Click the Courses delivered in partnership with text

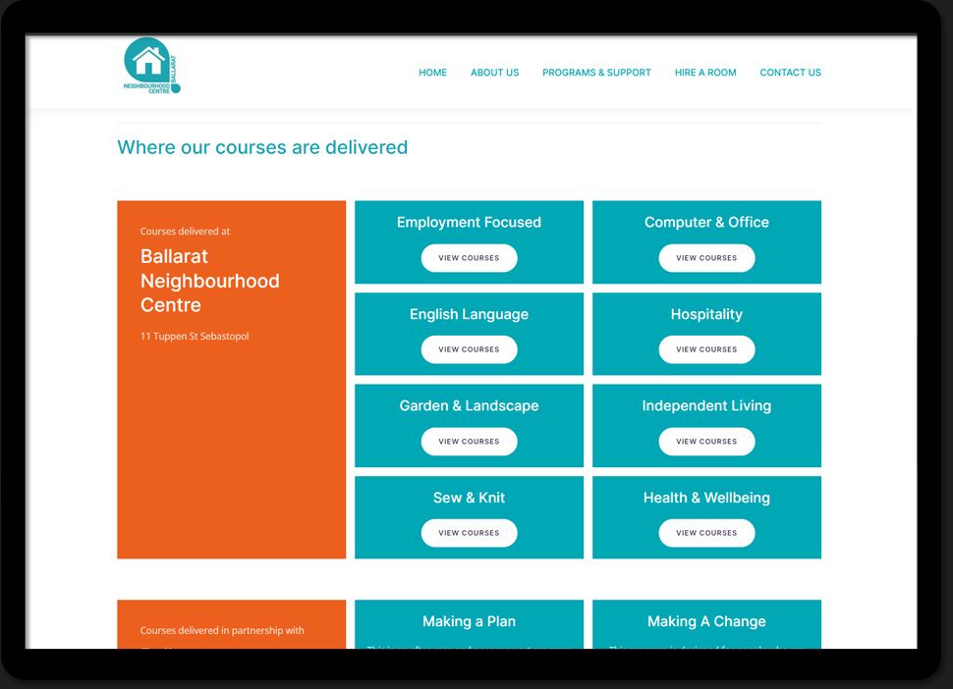[222, 631]
